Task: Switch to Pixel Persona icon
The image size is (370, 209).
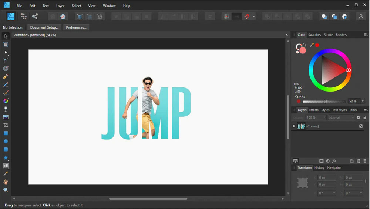Action: 24,16
